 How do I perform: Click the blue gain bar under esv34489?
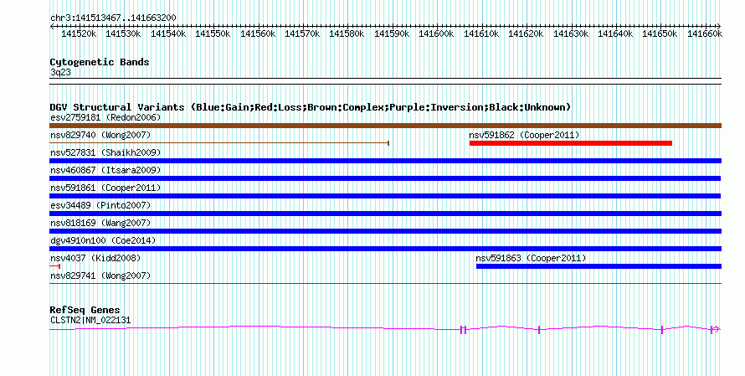[385, 214]
